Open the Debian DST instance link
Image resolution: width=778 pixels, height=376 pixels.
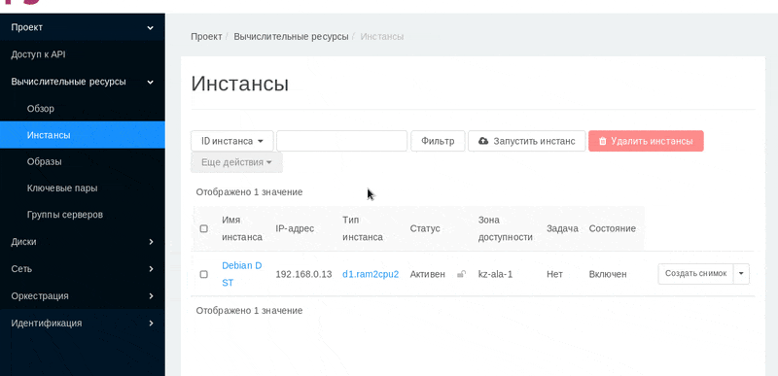(241, 274)
